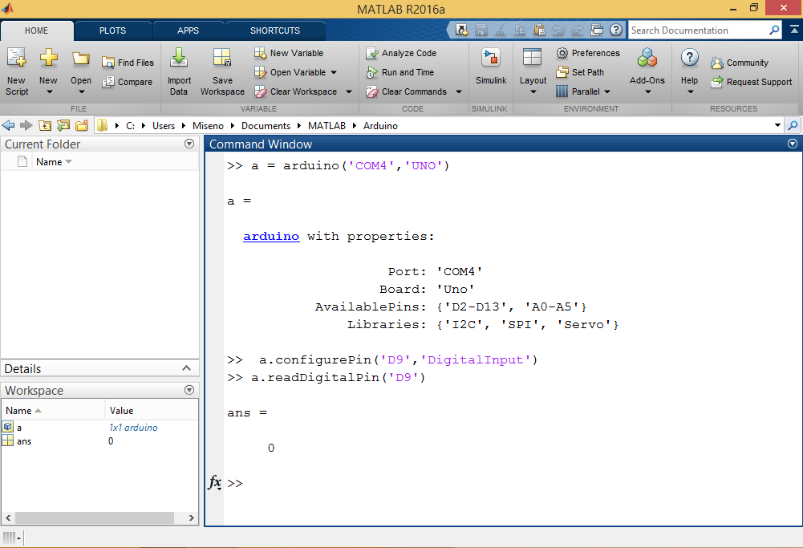Run Analyze Code
The image size is (803, 548).
tap(401, 53)
